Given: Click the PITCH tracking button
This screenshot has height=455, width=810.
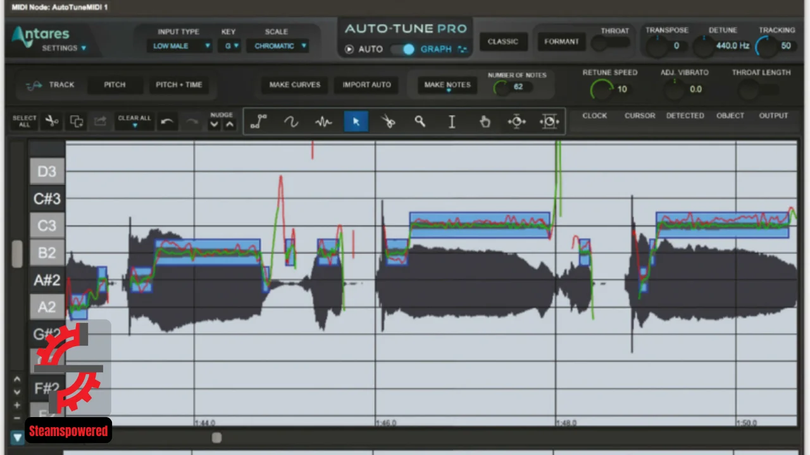Looking at the screenshot, I should [115, 85].
